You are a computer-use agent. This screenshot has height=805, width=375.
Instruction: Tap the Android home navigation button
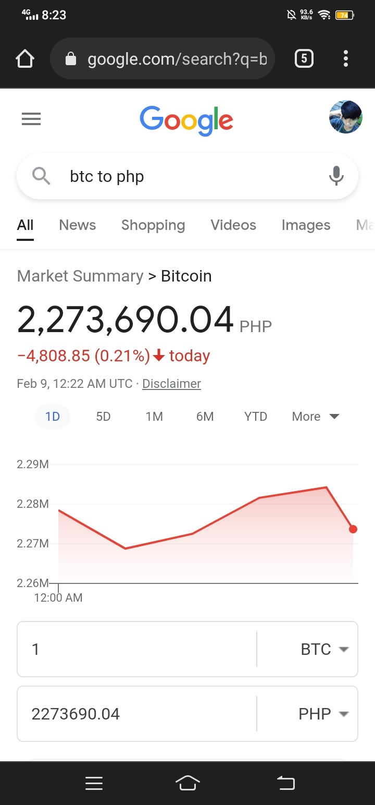pos(187,783)
